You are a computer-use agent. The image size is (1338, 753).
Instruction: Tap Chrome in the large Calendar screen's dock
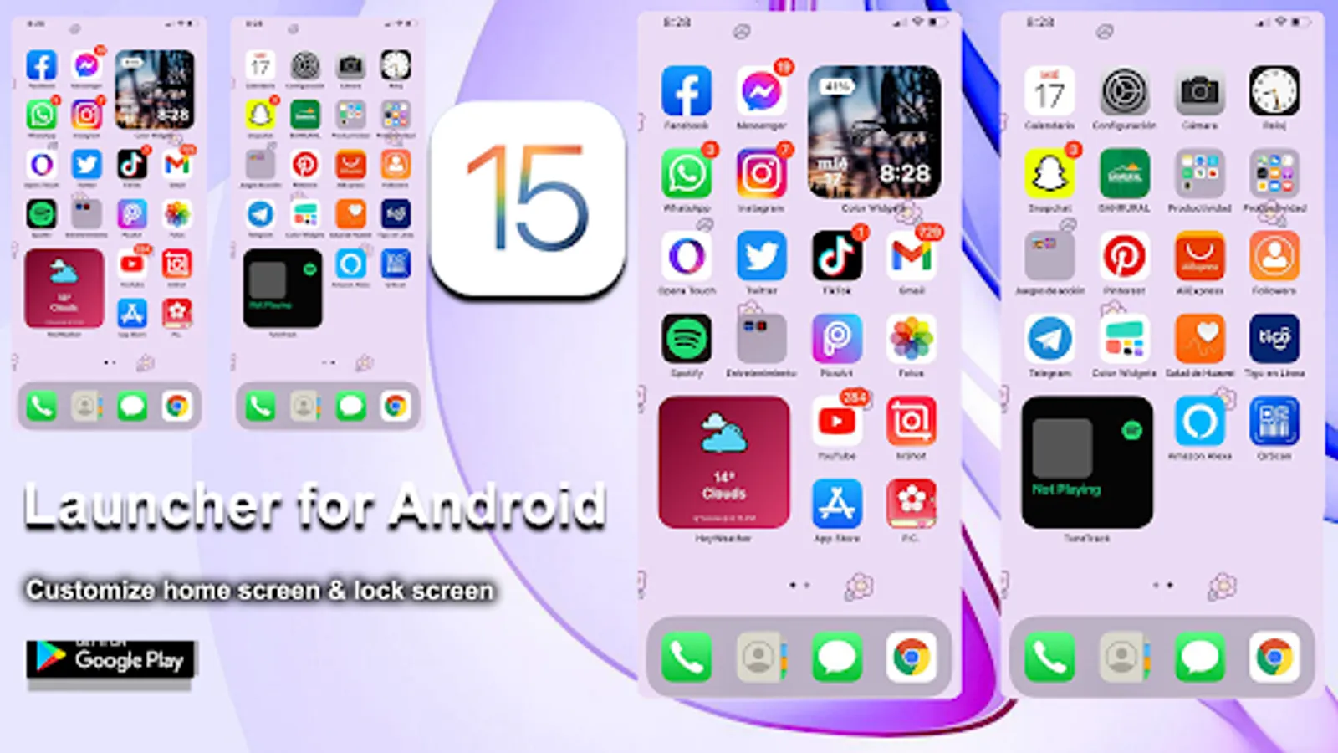[1274, 658]
